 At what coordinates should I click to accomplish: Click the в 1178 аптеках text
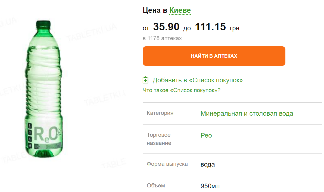[162, 38]
